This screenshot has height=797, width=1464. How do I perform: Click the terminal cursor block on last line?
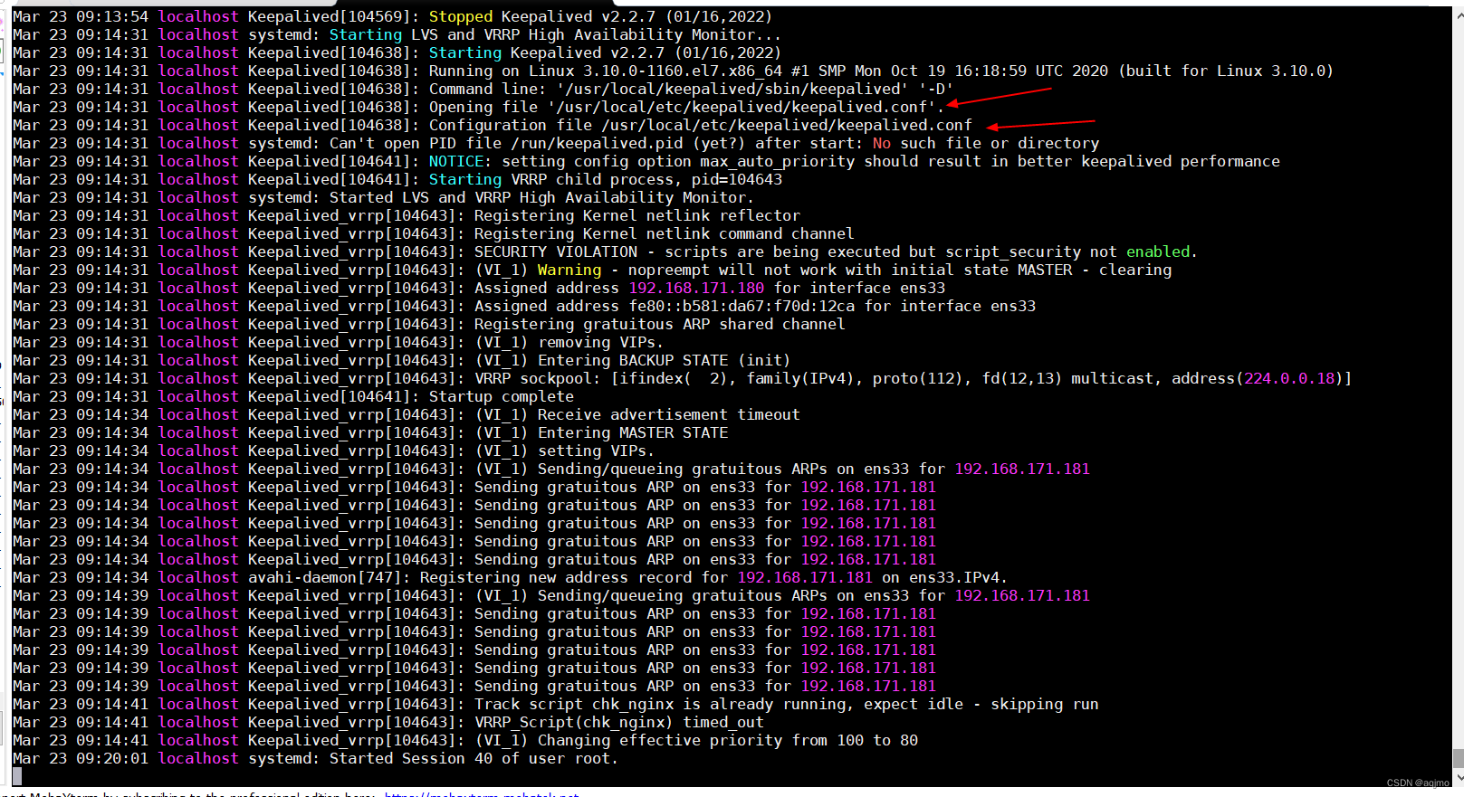(16, 776)
